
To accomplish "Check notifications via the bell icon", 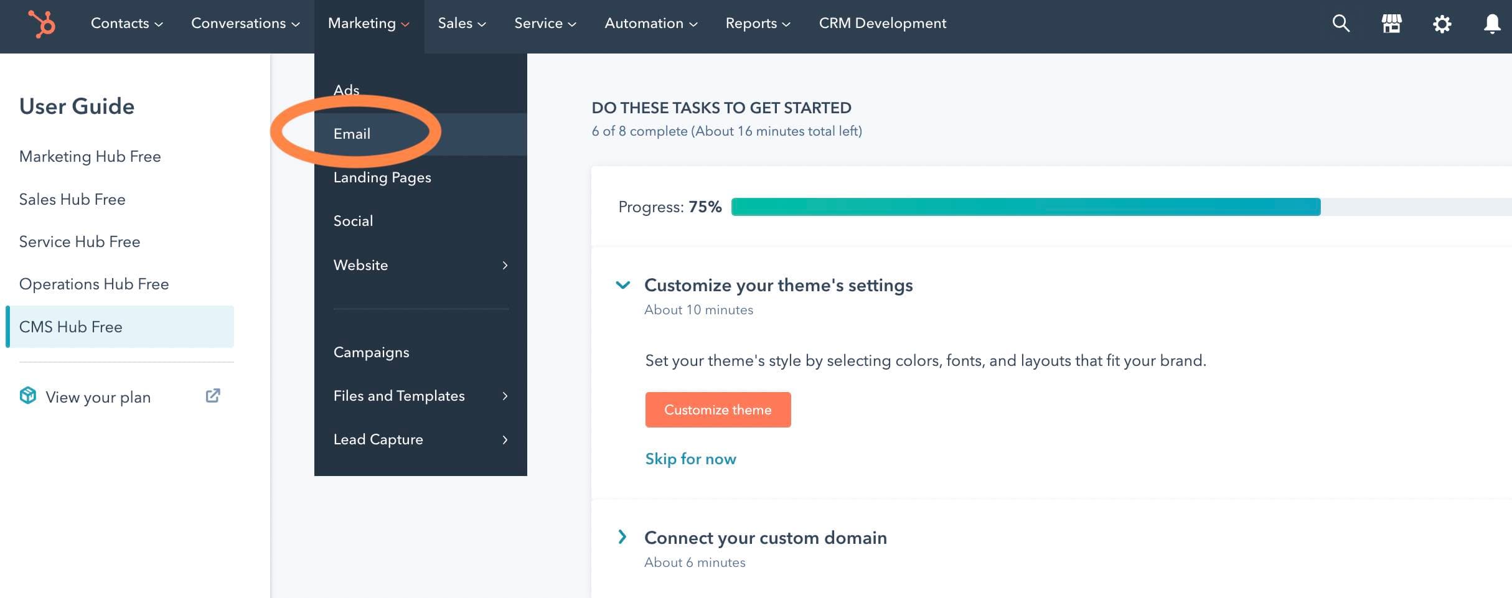I will 1491,24.
